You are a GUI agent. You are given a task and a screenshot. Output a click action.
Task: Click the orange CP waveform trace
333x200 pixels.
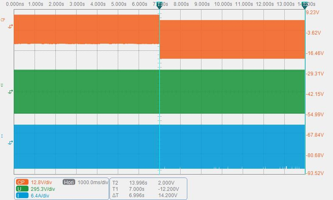(x=87, y=30)
